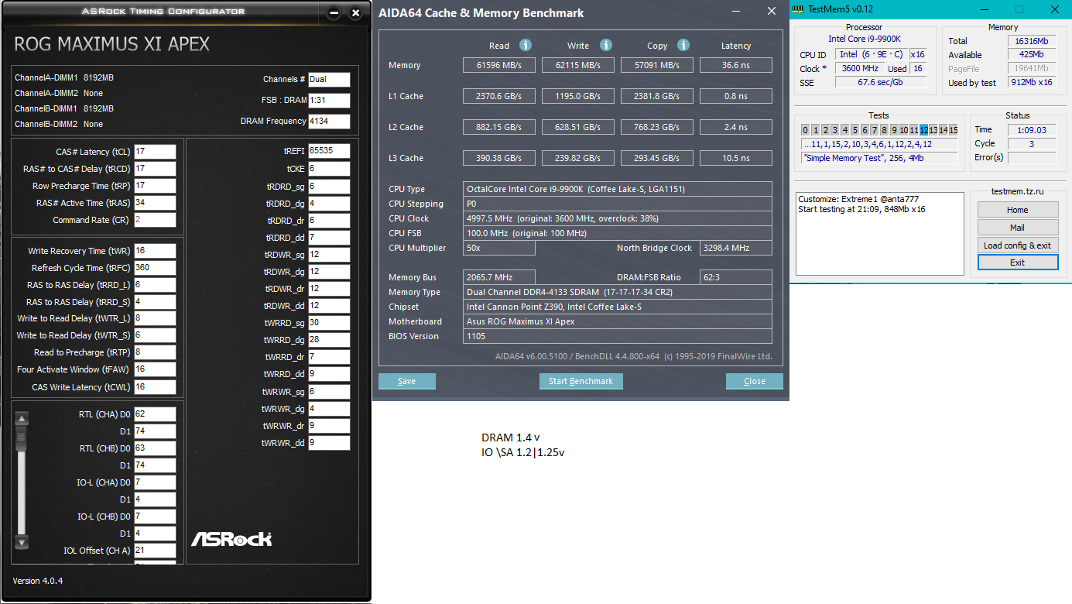The image size is (1072, 604).
Task: Select the DRAM Frequency field
Action: click(329, 122)
